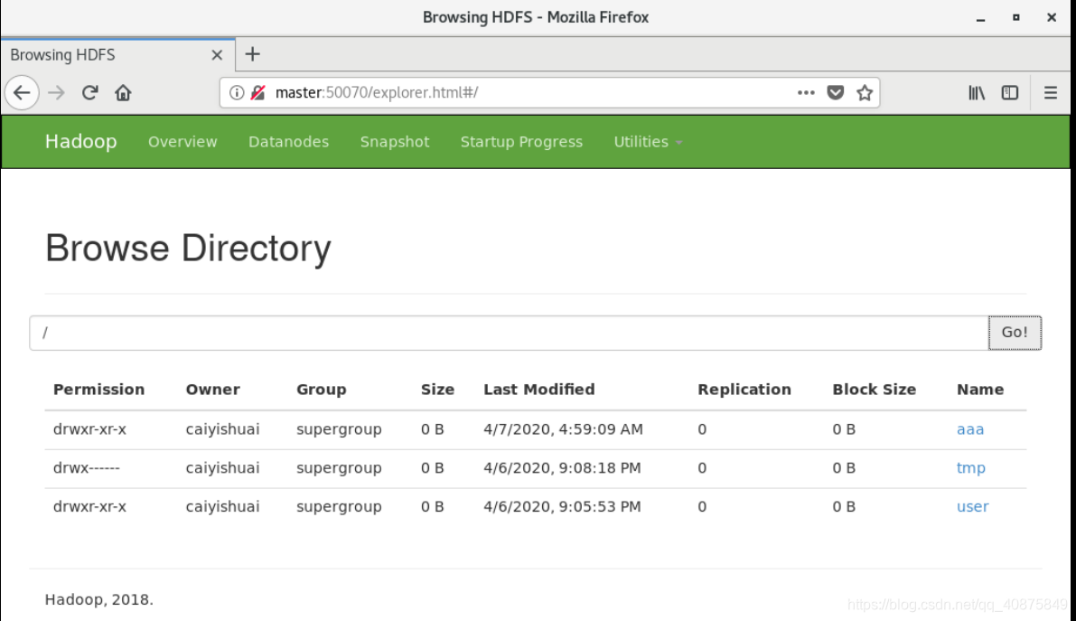Click the Group column header

(x=321, y=390)
